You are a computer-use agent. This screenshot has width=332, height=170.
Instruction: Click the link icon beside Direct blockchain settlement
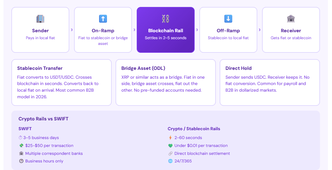170,154
